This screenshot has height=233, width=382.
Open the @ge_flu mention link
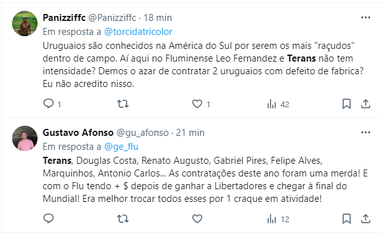(121, 147)
